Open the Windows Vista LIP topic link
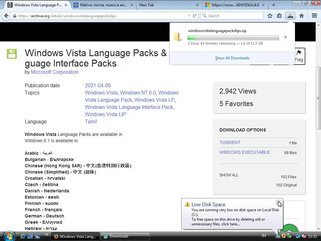Viewport: 321px width, 241px height. pyautogui.click(x=105, y=114)
